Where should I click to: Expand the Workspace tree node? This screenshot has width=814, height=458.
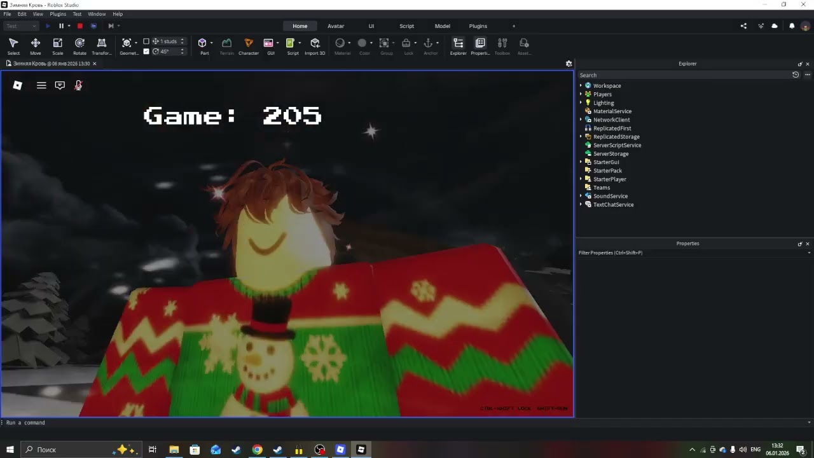point(581,86)
